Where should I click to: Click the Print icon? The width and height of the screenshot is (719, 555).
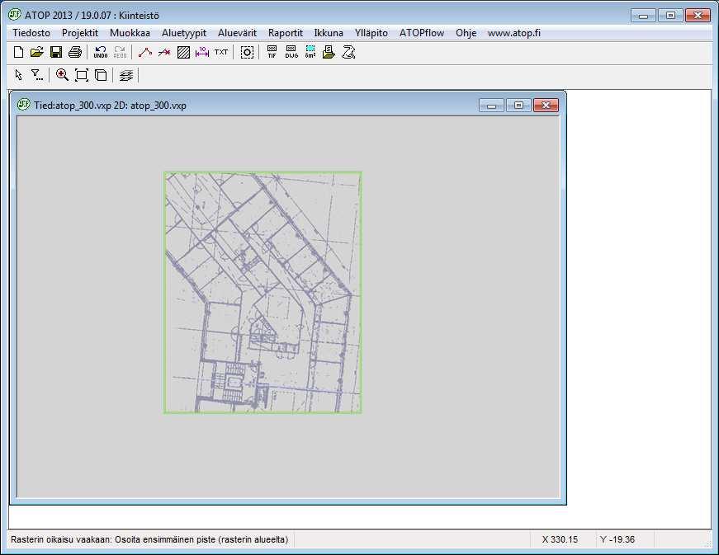tap(75, 52)
